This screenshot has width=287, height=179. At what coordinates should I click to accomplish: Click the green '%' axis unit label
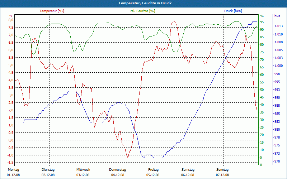click(262, 16)
